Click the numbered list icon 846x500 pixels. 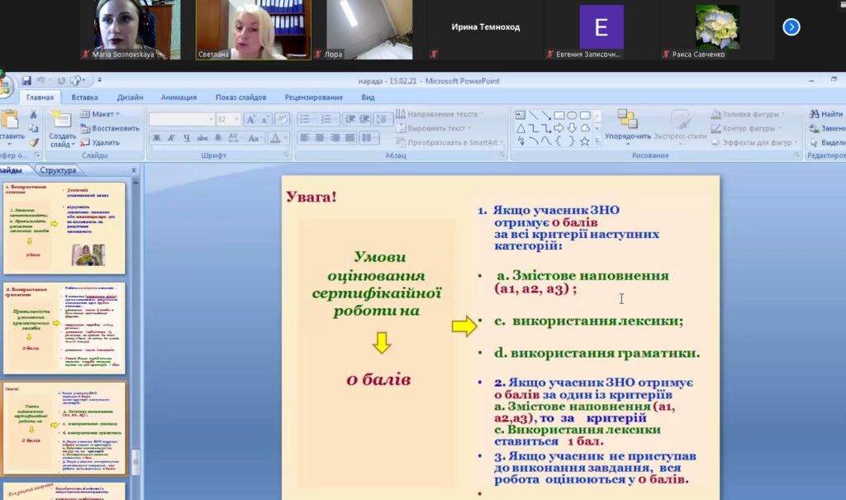pyautogui.click(x=327, y=119)
